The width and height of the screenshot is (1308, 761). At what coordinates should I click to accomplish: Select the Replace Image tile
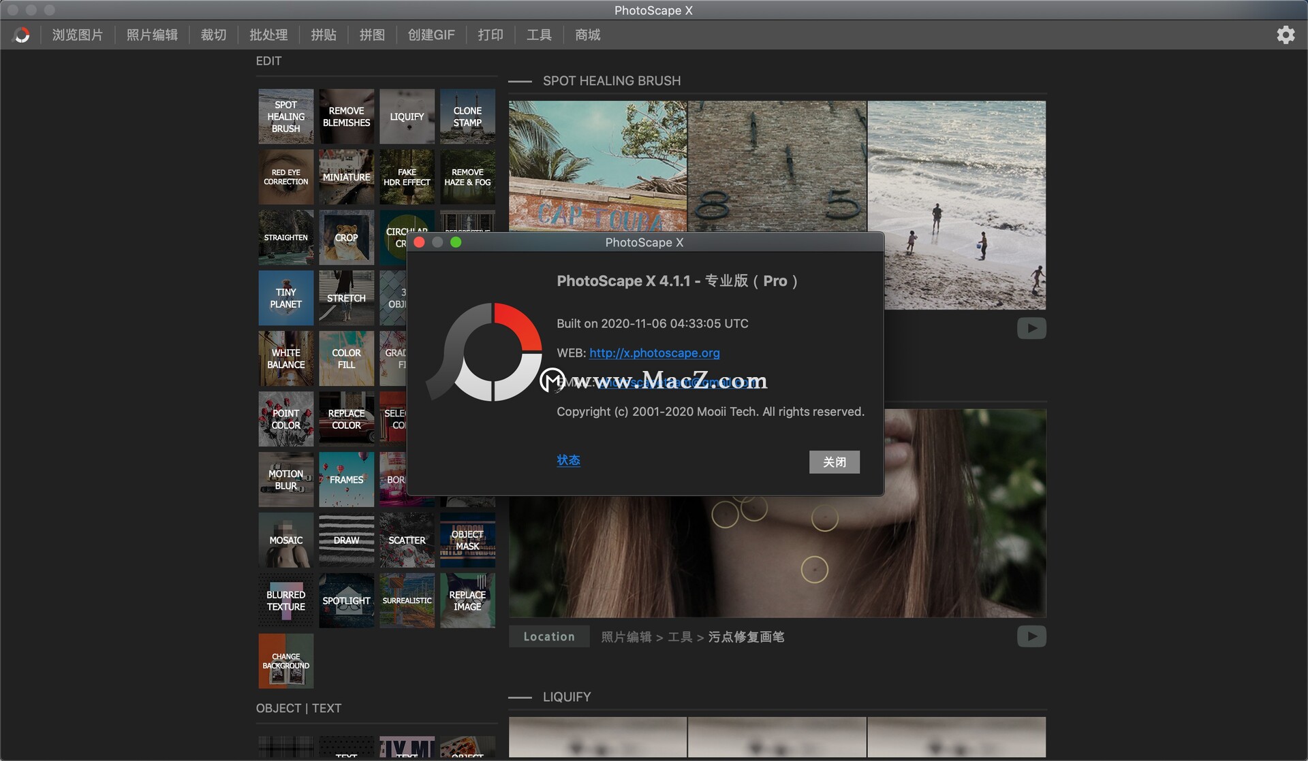467,600
